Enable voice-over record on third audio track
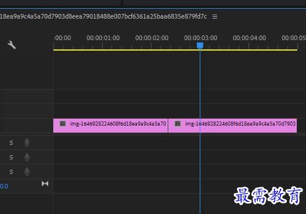Viewport: 306px width, 214px height. [x=27, y=172]
